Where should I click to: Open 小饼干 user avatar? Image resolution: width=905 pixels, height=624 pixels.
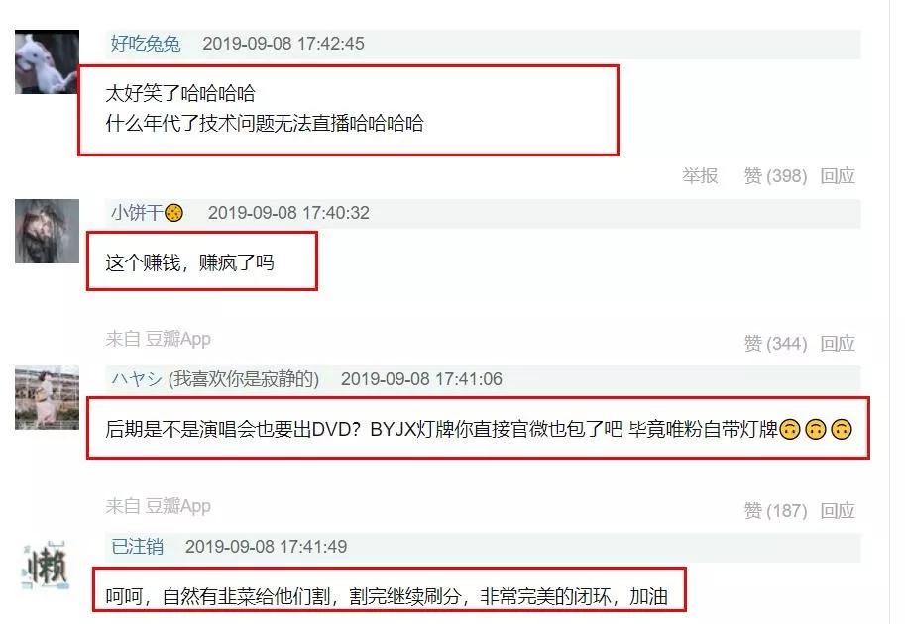(47, 231)
